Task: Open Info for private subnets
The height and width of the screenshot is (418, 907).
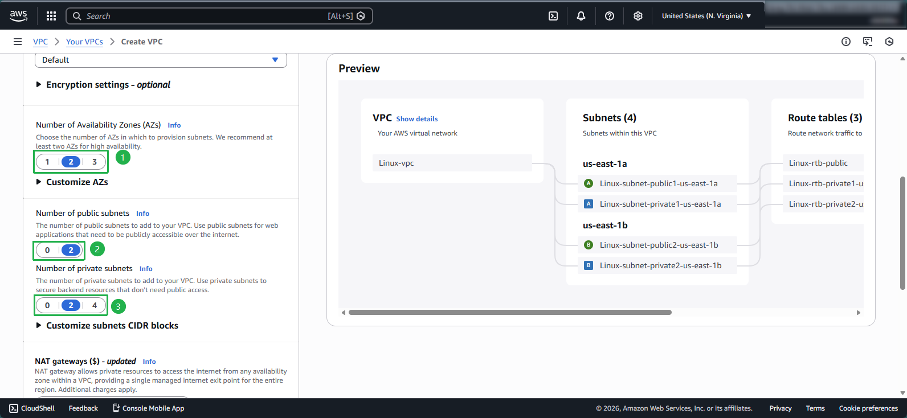Action: click(146, 269)
